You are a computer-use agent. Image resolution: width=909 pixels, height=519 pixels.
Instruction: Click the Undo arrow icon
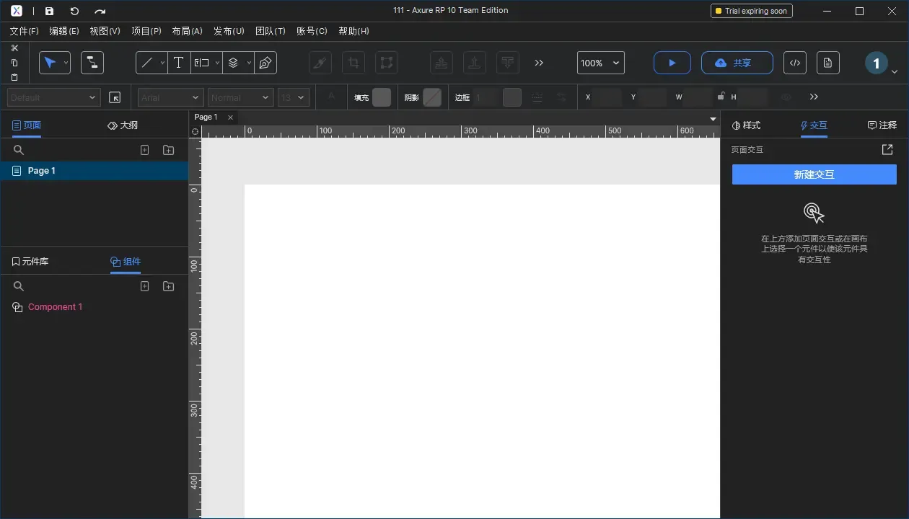tap(74, 11)
